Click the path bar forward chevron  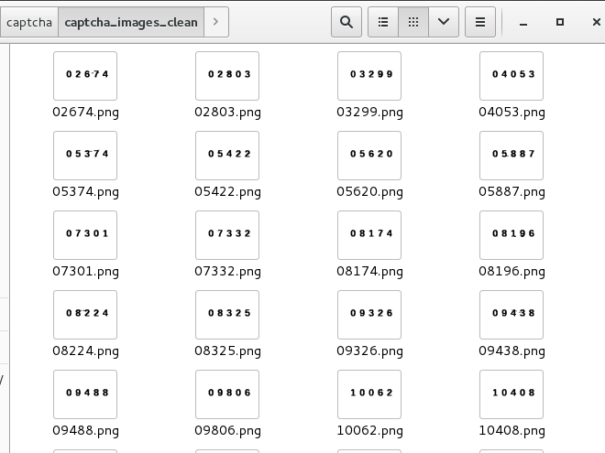coord(216,22)
